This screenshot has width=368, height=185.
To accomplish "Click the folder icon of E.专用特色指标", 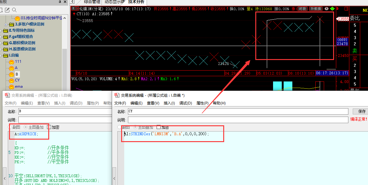I will [x=6, y=31].
